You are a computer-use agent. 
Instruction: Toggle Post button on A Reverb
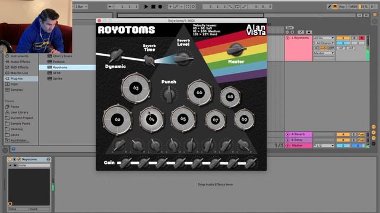pyautogui.click(x=362, y=134)
